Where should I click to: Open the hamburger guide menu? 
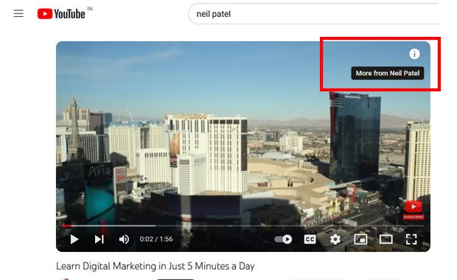point(18,13)
